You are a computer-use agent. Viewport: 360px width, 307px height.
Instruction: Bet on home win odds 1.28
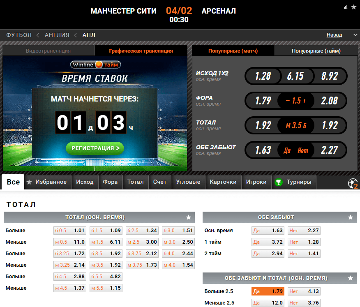coord(263,76)
